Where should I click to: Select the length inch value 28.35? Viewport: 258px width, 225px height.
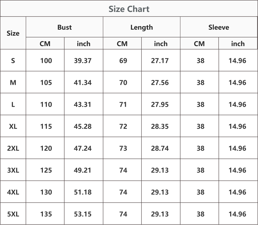[160, 126]
